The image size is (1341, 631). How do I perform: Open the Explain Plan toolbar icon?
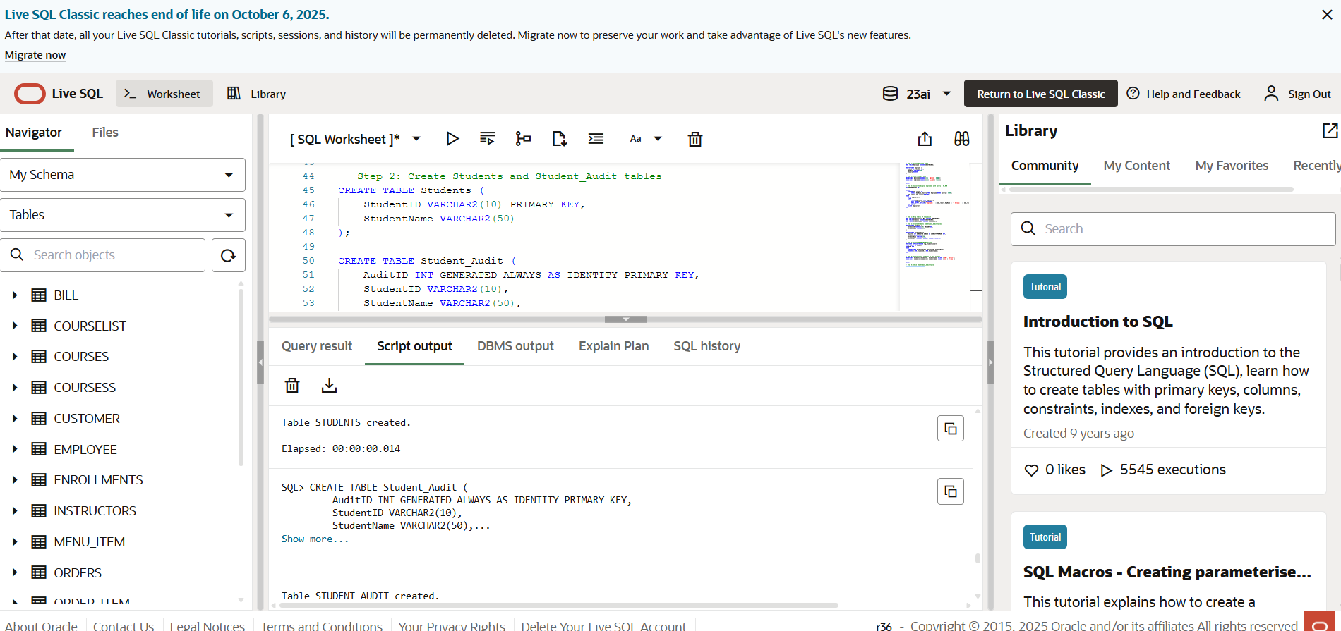[523, 139]
